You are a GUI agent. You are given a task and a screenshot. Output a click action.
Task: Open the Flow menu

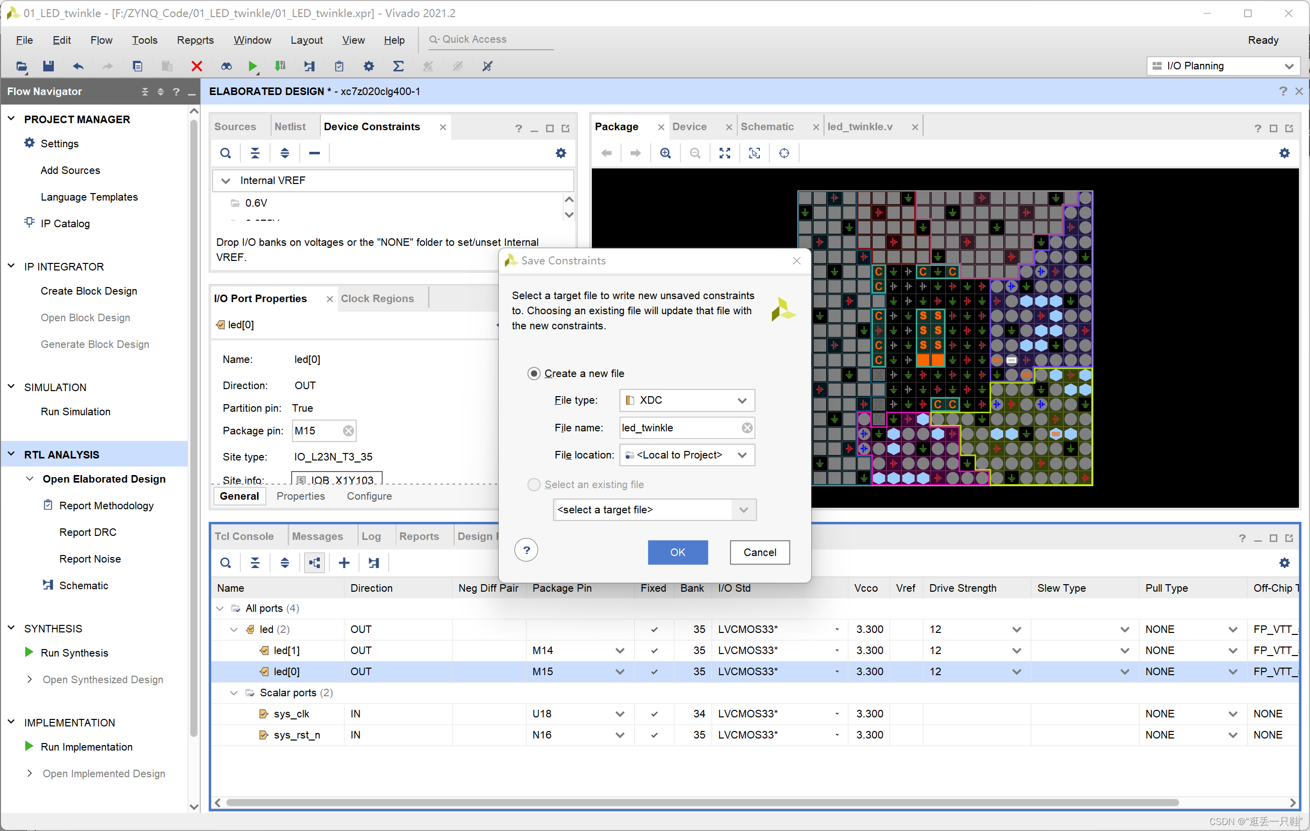click(101, 40)
